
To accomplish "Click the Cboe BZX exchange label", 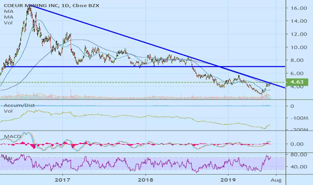I will click(x=86, y=5).
